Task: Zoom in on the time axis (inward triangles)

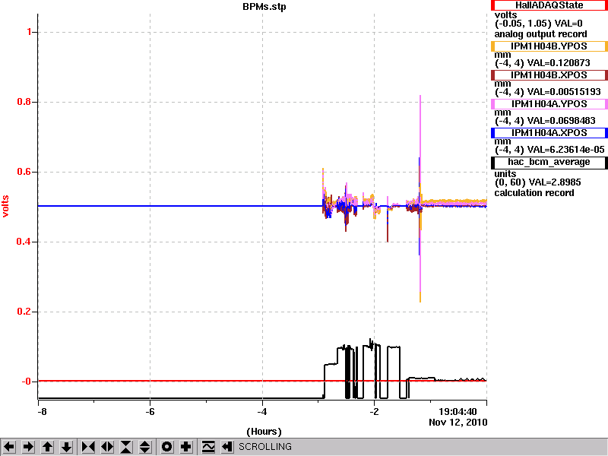Action: coord(88,447)
